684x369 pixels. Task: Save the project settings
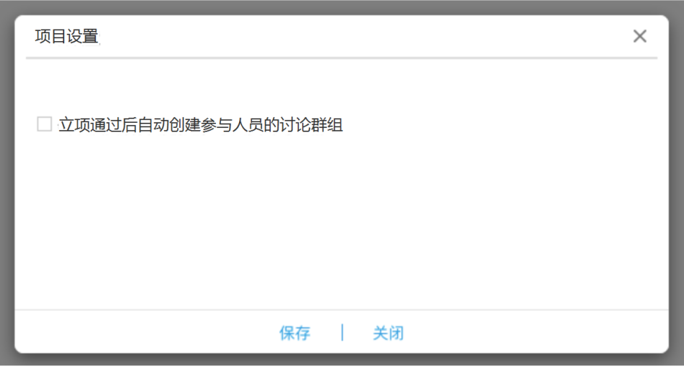[295, 333]
